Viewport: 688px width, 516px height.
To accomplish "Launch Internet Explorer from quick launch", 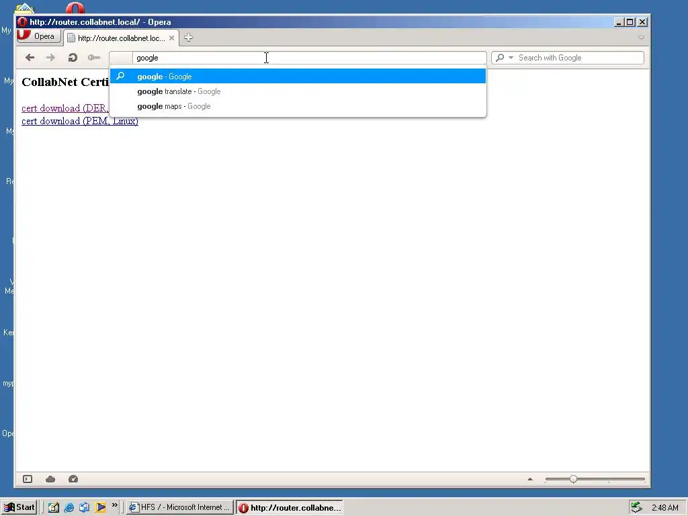I will pyautogui.click(x=69, y=507).
